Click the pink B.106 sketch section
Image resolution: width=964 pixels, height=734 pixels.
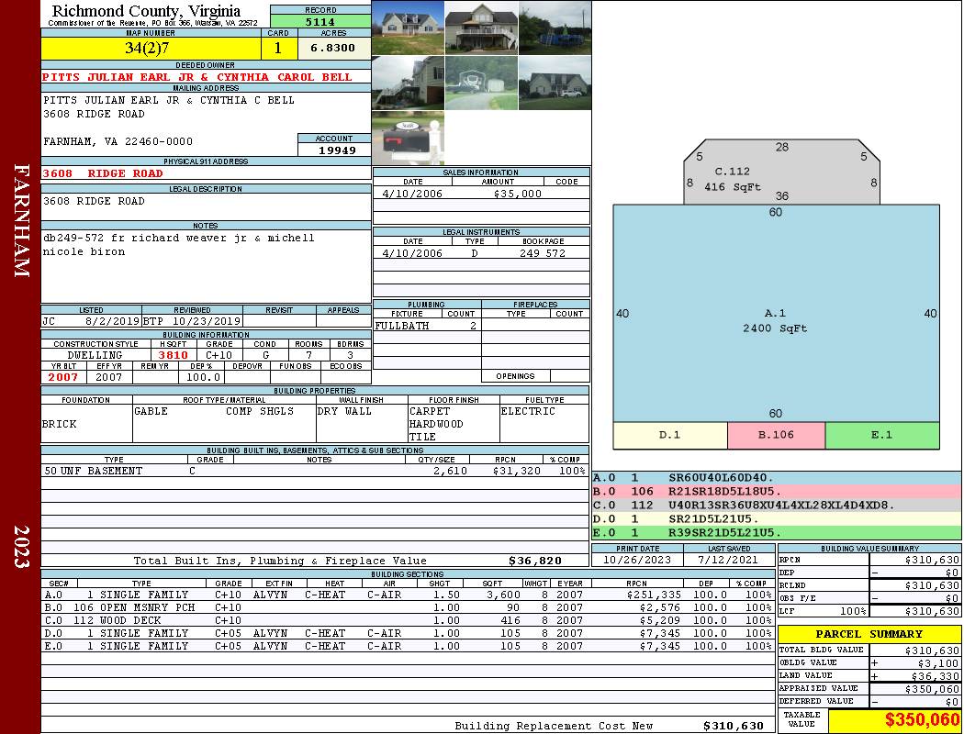776,435
